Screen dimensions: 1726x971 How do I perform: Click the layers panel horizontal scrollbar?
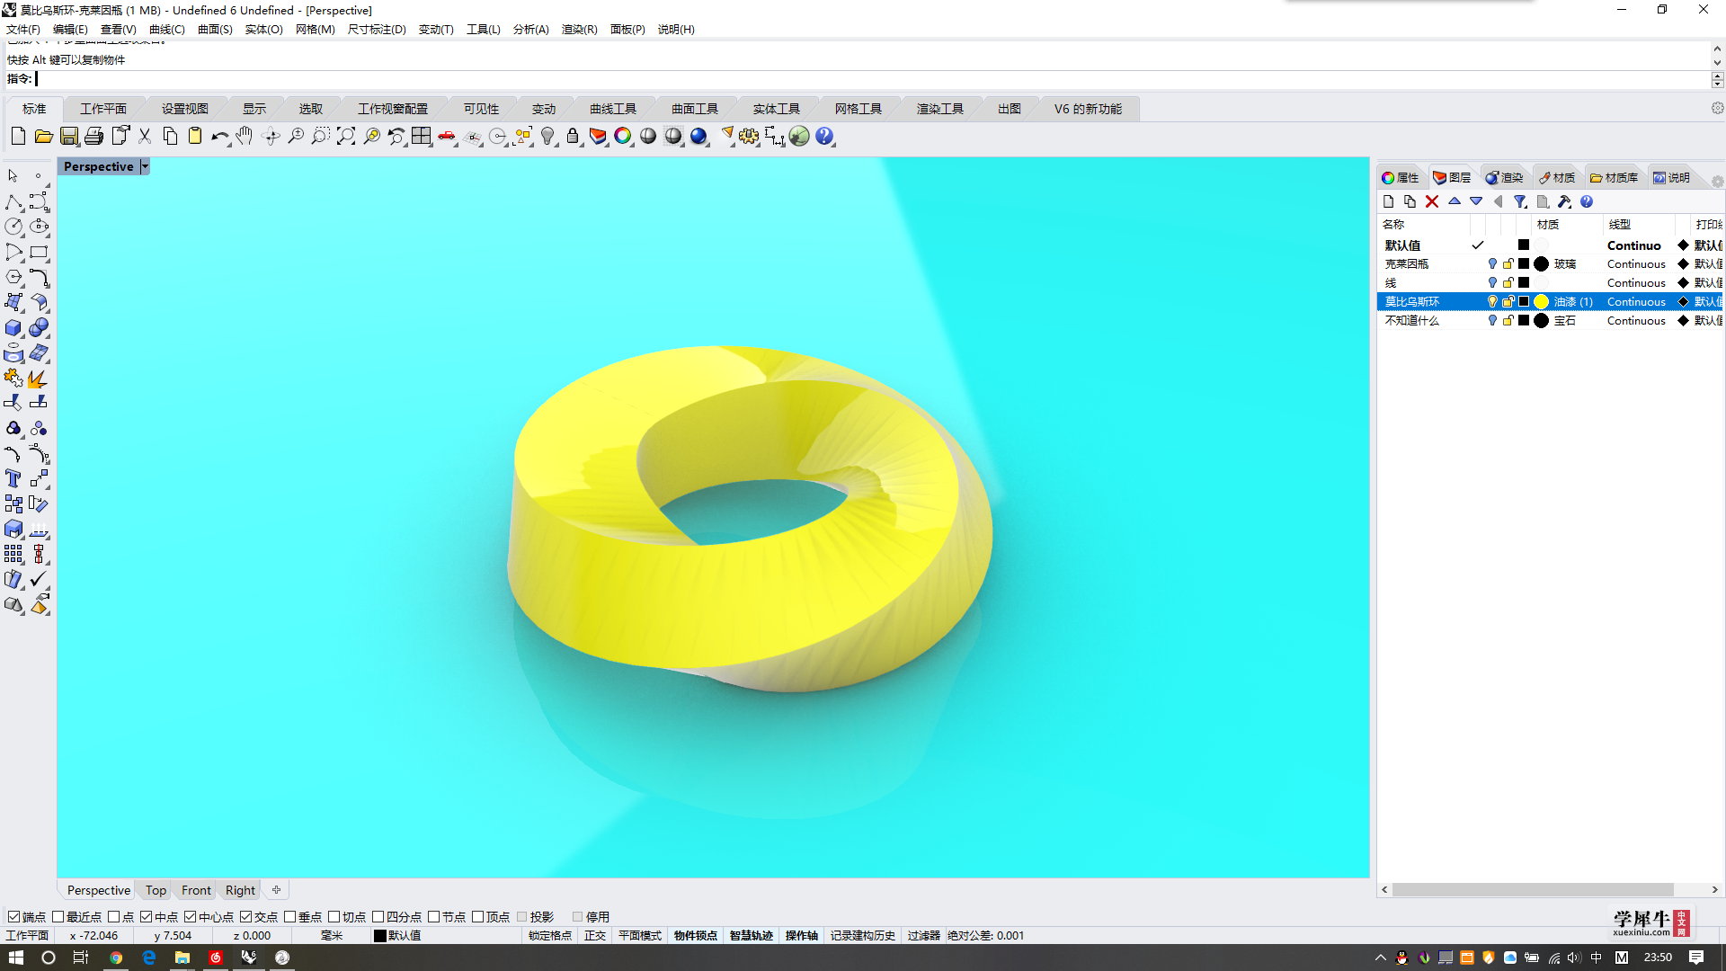1533,890
